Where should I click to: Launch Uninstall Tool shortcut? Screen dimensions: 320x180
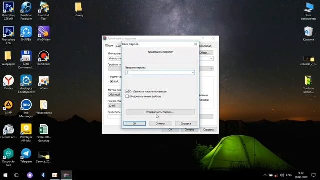(x=44, y=11)
